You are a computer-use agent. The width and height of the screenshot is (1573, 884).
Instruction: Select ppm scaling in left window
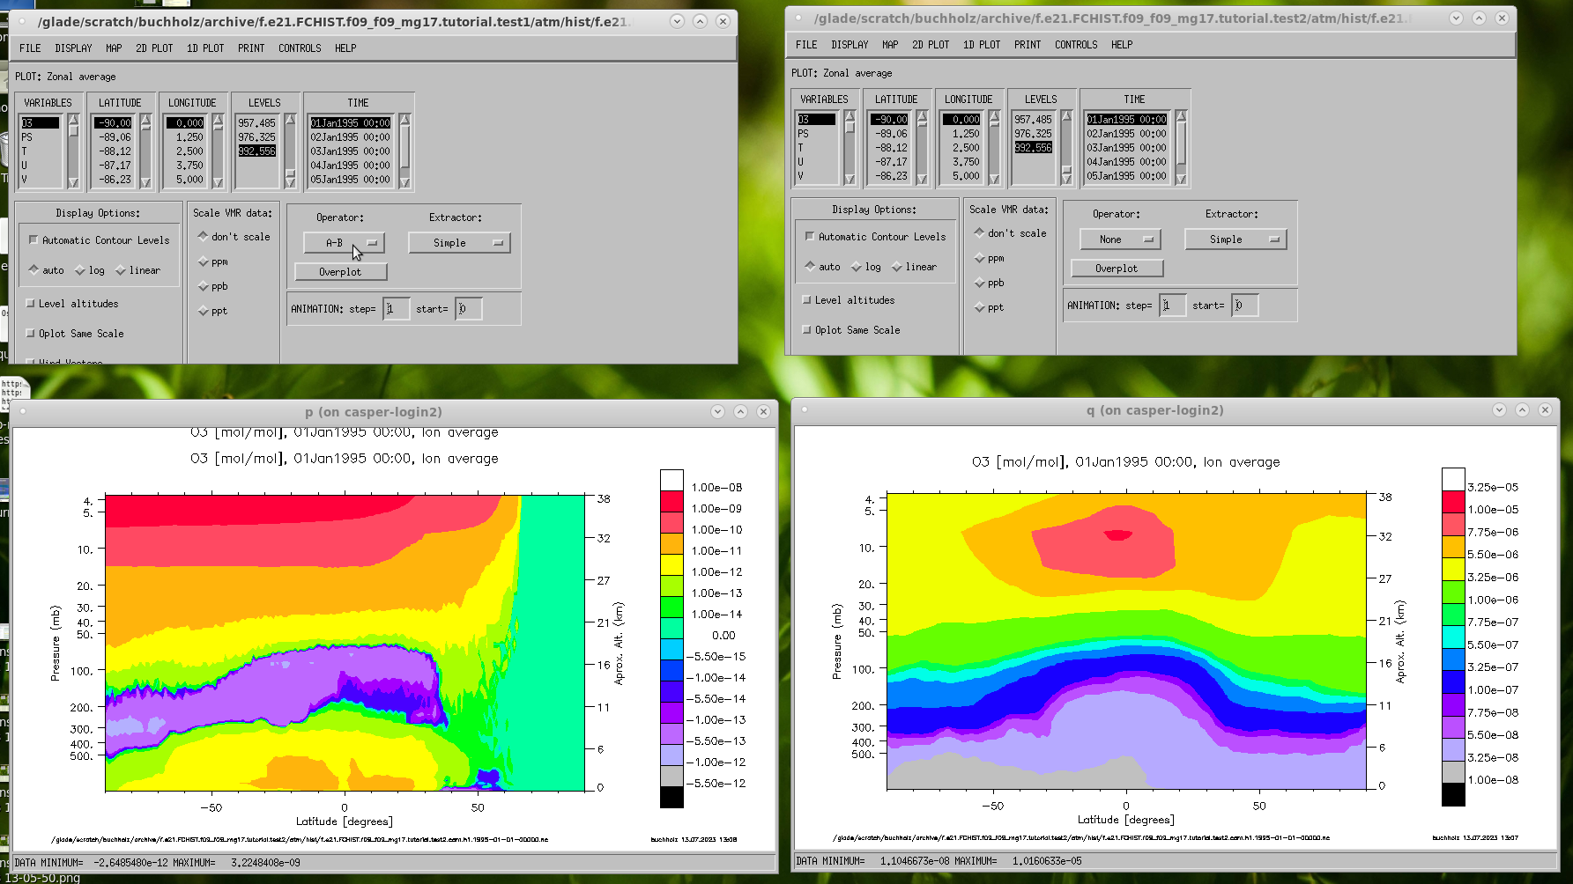pyautogui.click(x=204, y=262)
